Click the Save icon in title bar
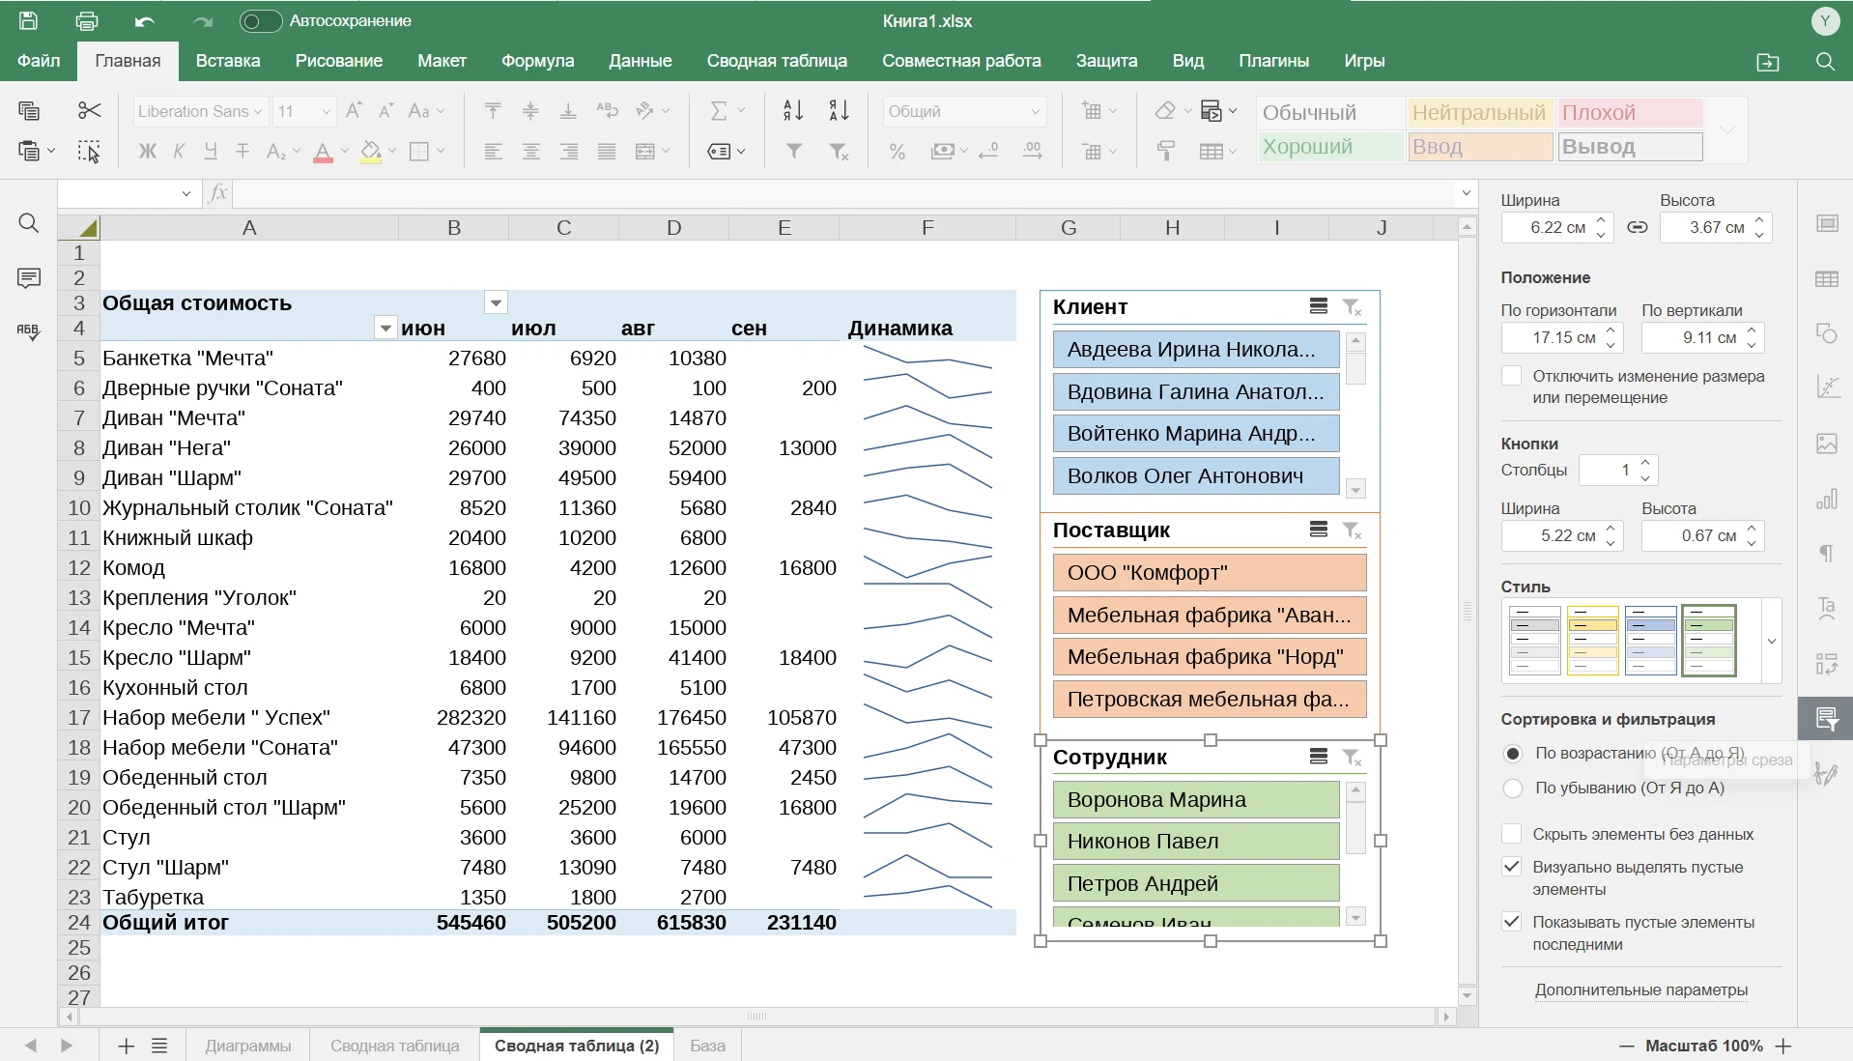 click(x=28, y=20)
